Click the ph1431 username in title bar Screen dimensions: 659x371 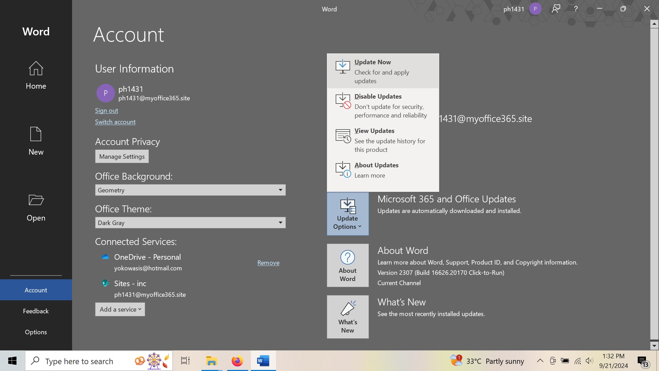(x=513, y=9)
